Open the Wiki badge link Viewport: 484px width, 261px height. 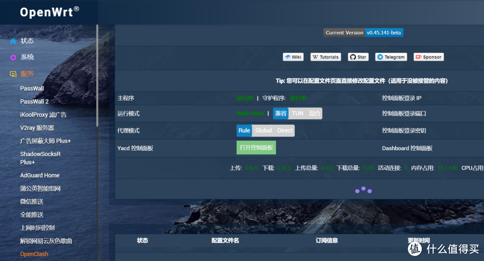293,57
